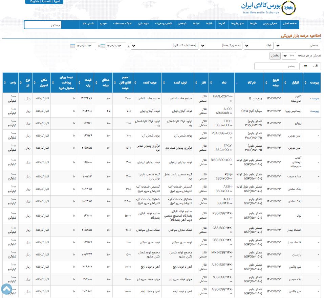The height and width of the screenshot is (298, 324).
Task: Open انبارها menu item
Action: (196, 24)
